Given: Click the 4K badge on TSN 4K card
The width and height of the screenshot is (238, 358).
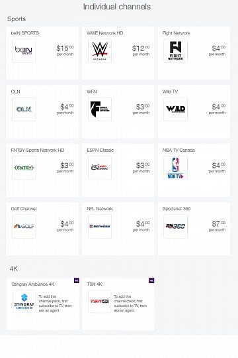Looking at the screenshot, I should click(151, 280).
